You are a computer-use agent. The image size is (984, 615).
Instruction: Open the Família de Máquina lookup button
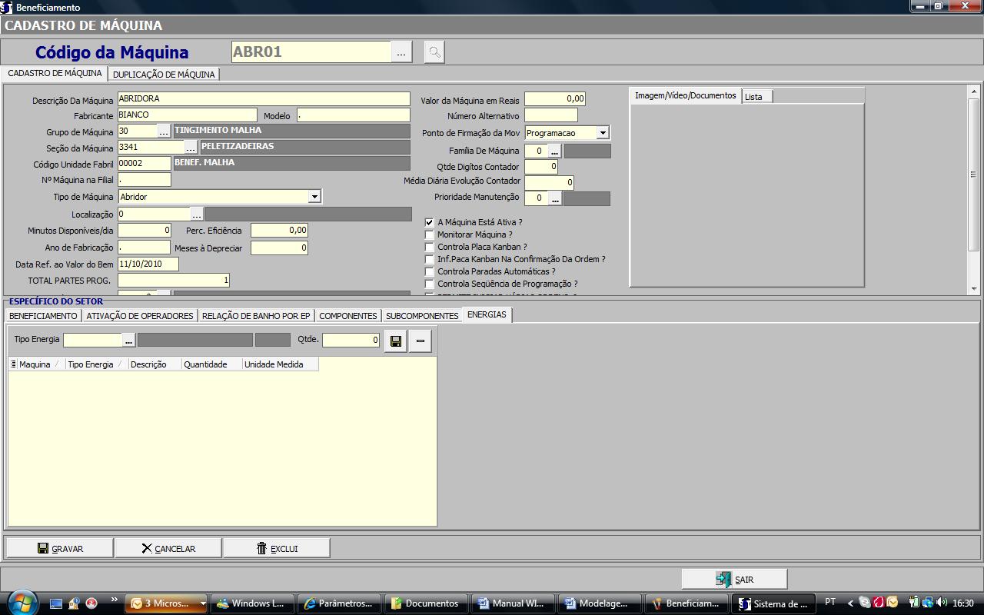tap(554, 151)
